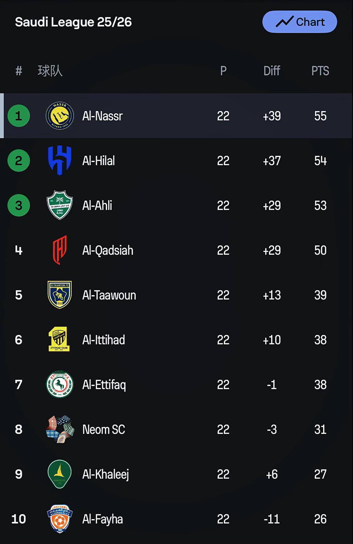Image resolution: width=353 pixels, height=544 pixels.
Task: Click the Al-Khaleej green badge
Action: click(60, 474)
